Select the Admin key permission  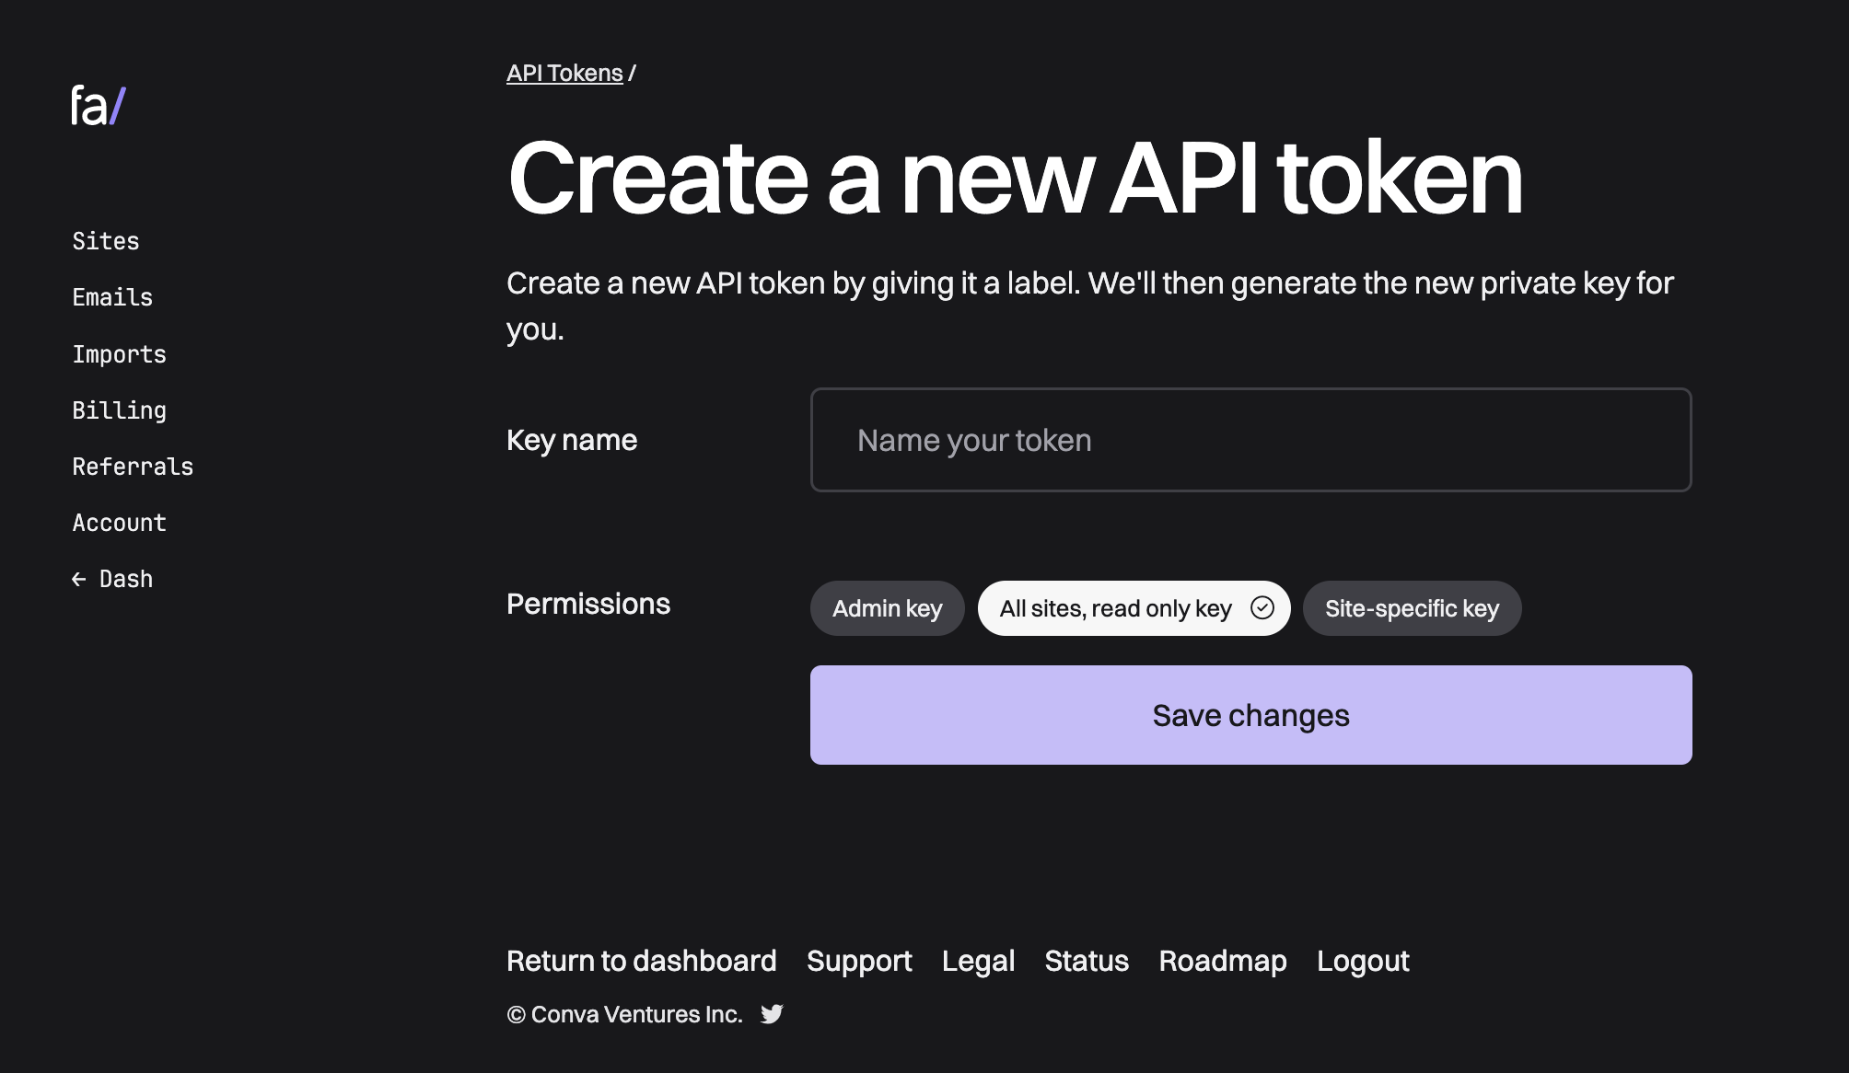[x=887, y=608]
